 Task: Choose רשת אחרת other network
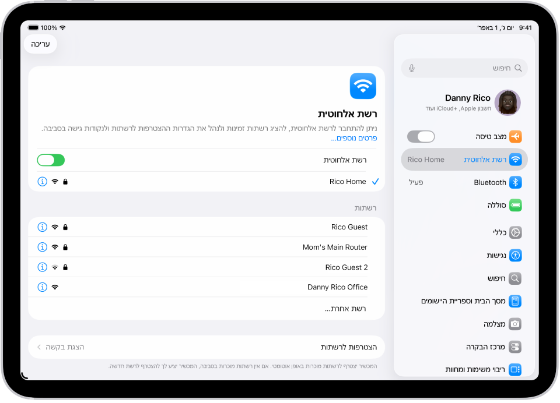click(206, 309)
